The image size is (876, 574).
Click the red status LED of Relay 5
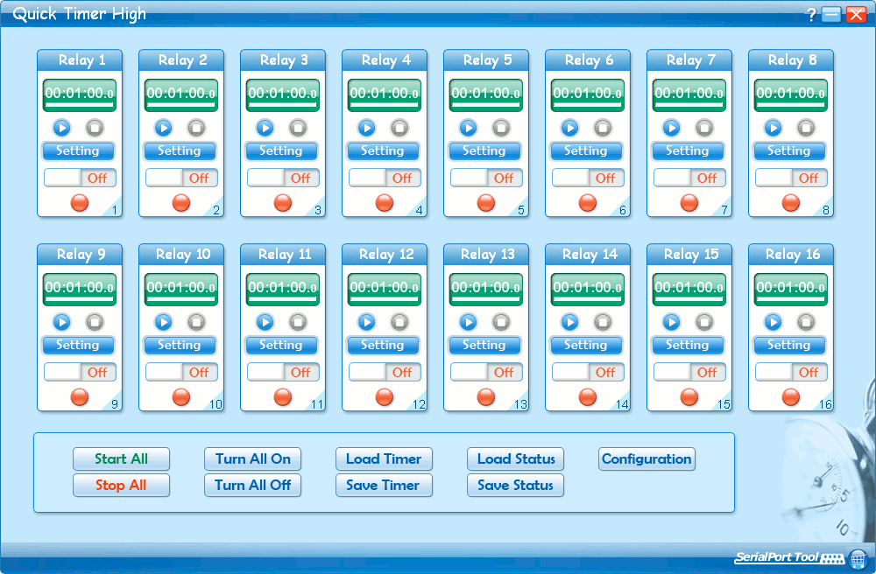[486, 202]
